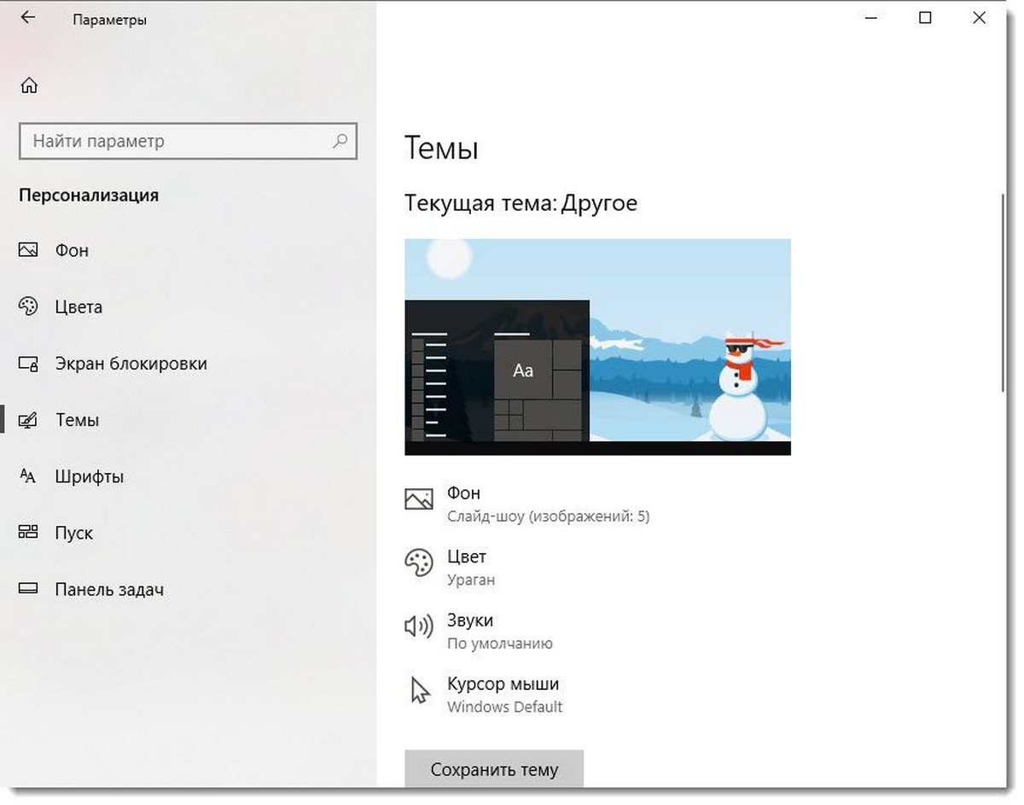This screenshot has height=805, width=1024.
Task: Click the Параметры window title
Action: 109,20
